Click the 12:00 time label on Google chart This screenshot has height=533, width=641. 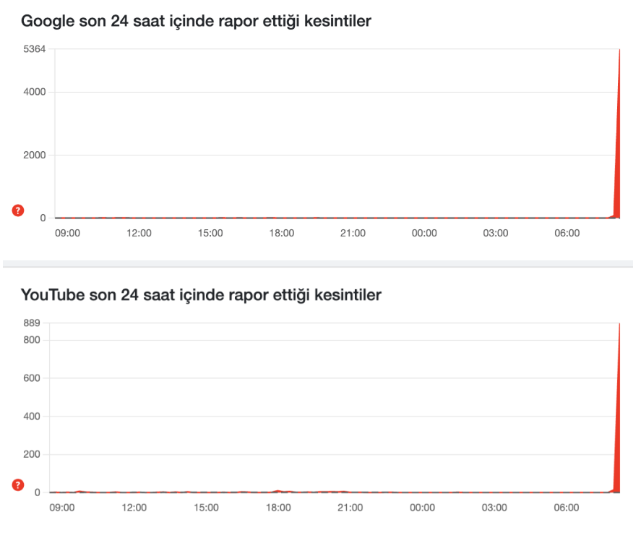point(139,233)
